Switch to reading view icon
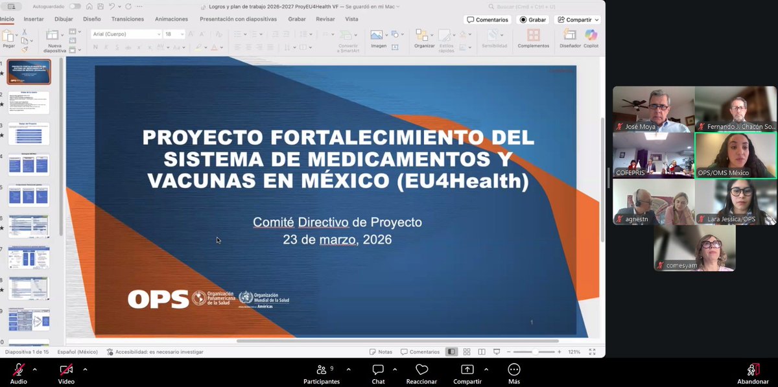 click(482, 352)
